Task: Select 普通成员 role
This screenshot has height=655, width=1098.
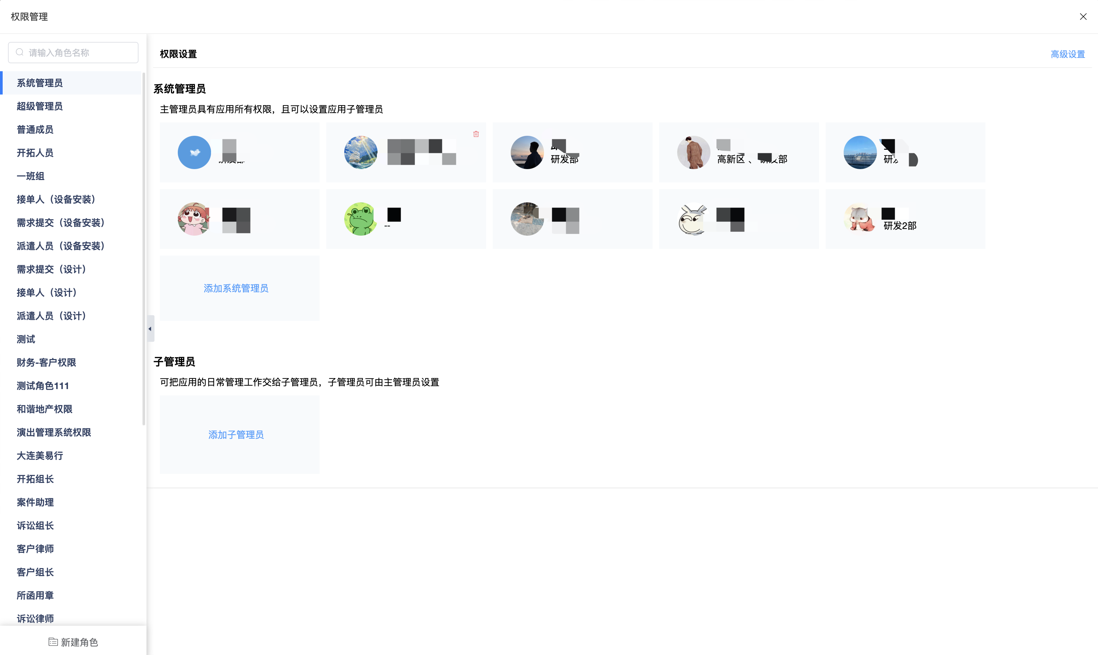Action: pos(35,130)
